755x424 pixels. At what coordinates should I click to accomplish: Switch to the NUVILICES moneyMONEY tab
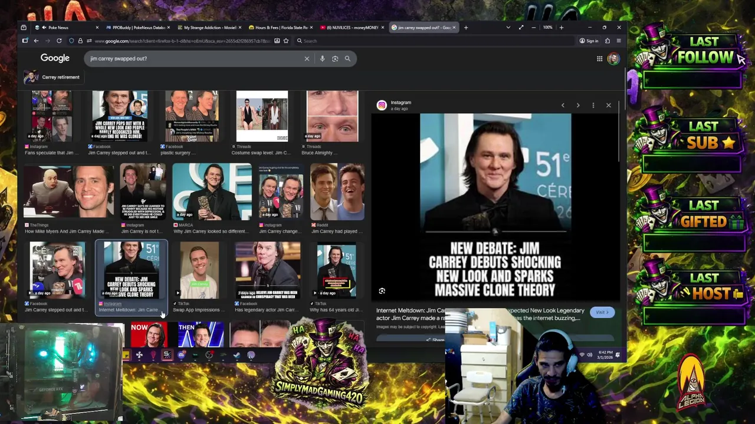click(x=352, y=28)
